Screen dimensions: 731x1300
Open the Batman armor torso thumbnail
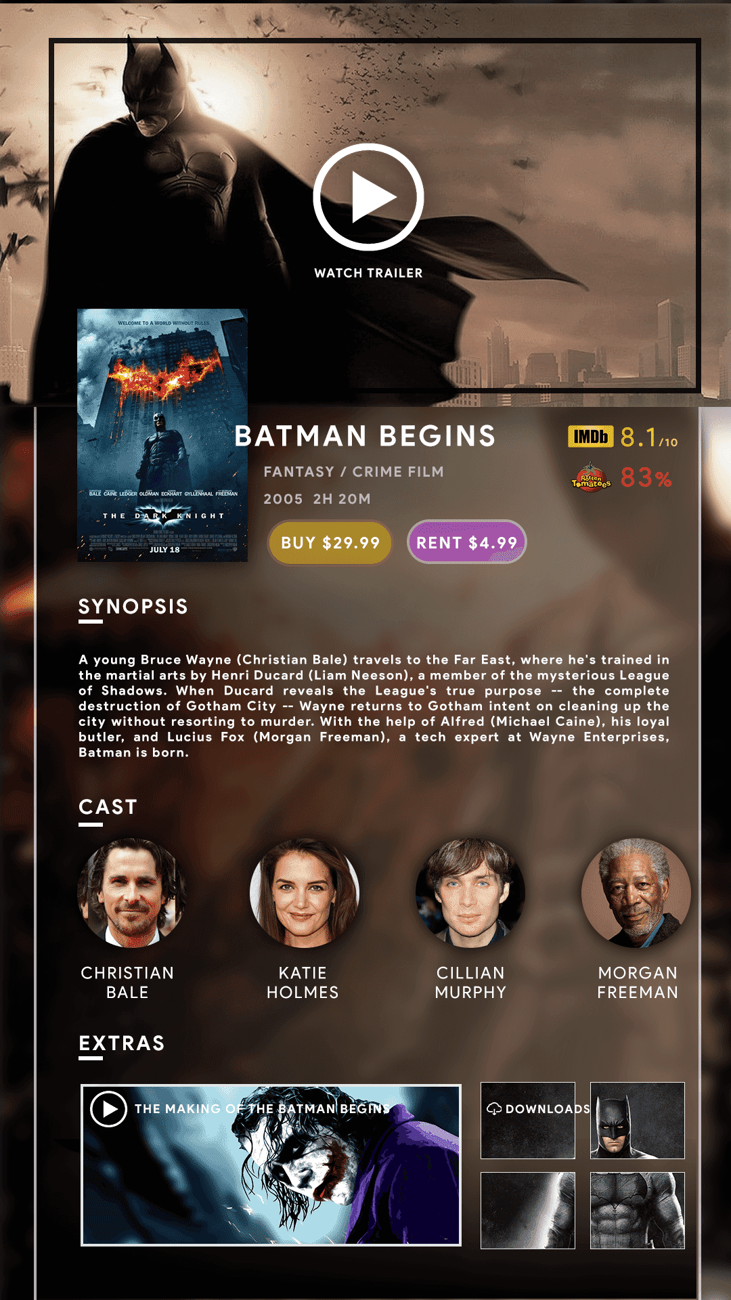coord(637,1211)
